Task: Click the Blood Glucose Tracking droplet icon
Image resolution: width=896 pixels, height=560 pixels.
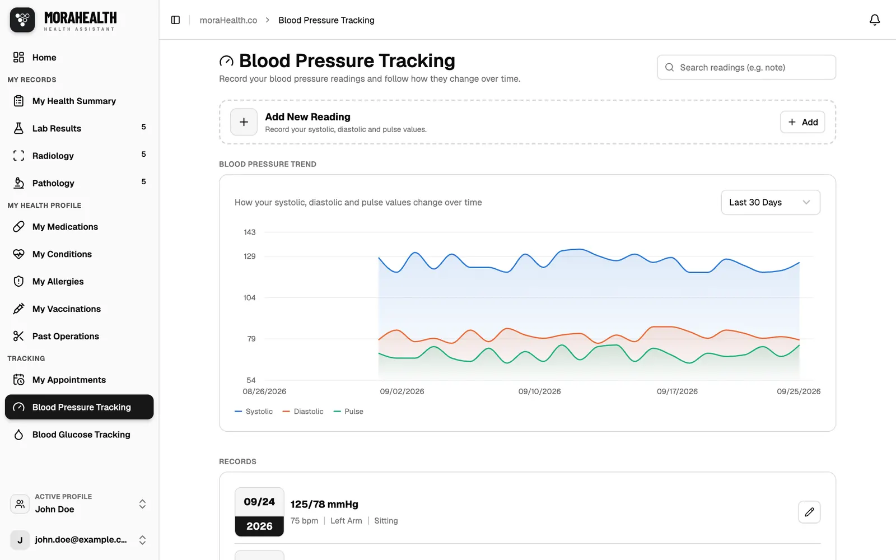Action: [x=18, y=435]
